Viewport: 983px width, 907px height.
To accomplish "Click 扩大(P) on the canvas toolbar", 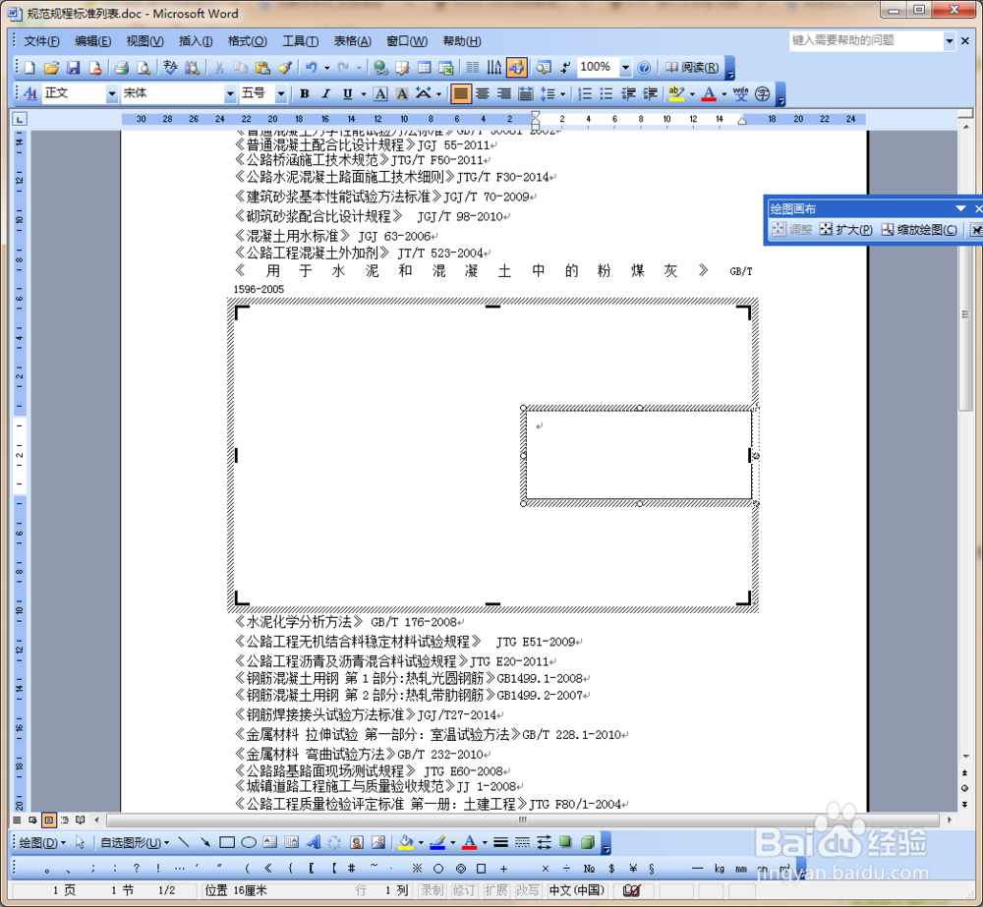I will pyautogui.click(x=845, y=229).
